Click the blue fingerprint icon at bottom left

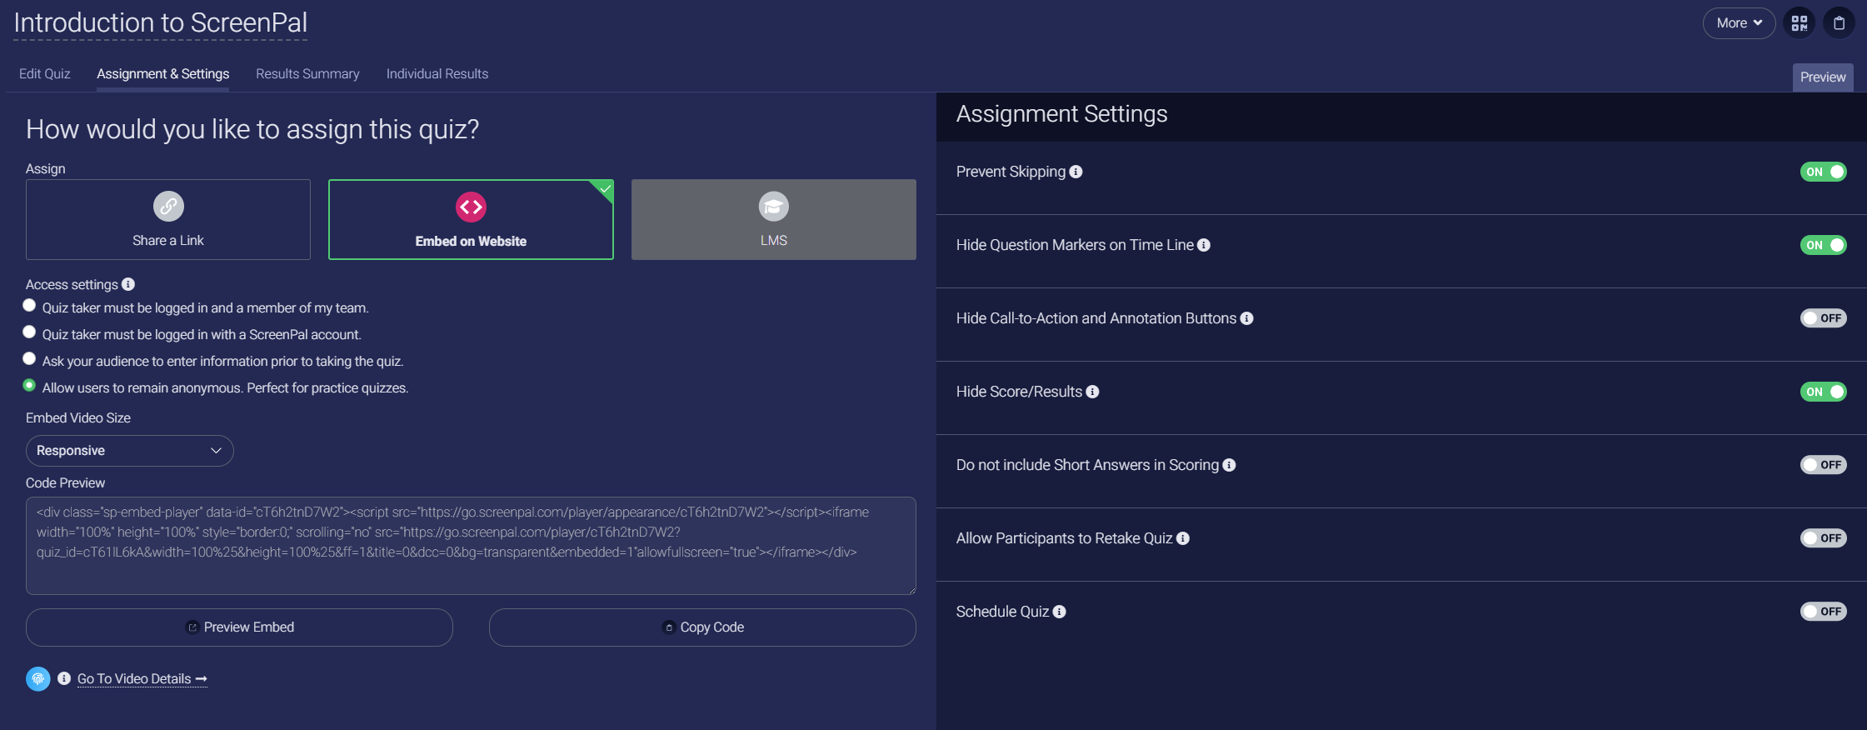tap(38, 679)
